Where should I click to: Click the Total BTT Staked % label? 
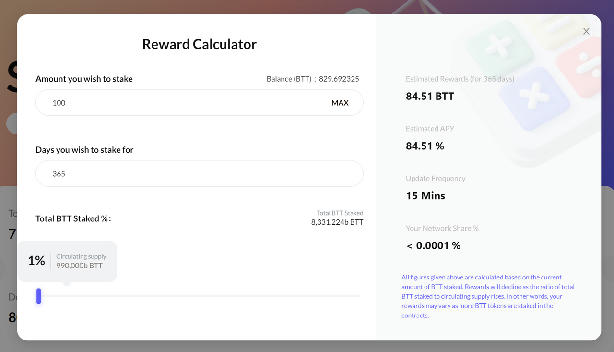point(73,218)
